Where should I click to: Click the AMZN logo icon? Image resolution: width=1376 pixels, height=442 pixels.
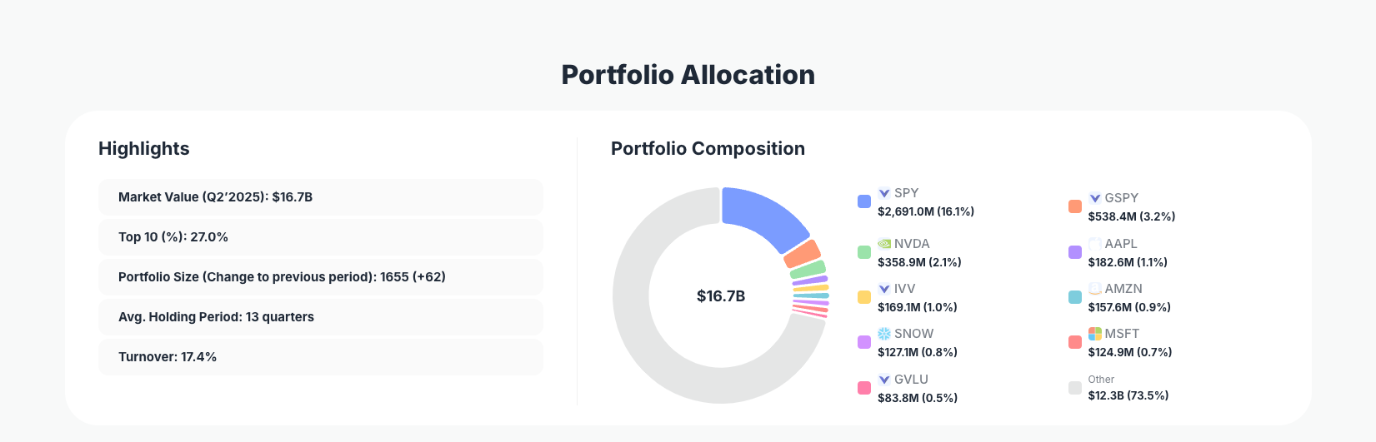[x=1095, y=289]
